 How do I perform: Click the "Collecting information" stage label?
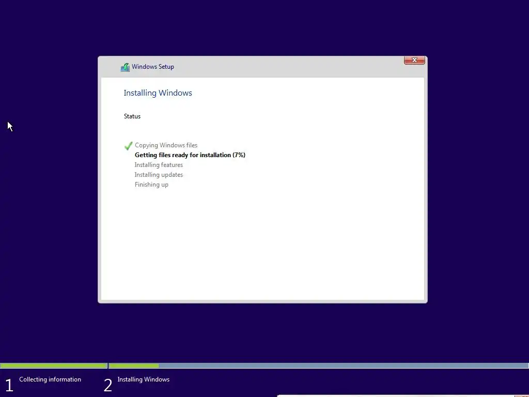(x=50, y=379)
